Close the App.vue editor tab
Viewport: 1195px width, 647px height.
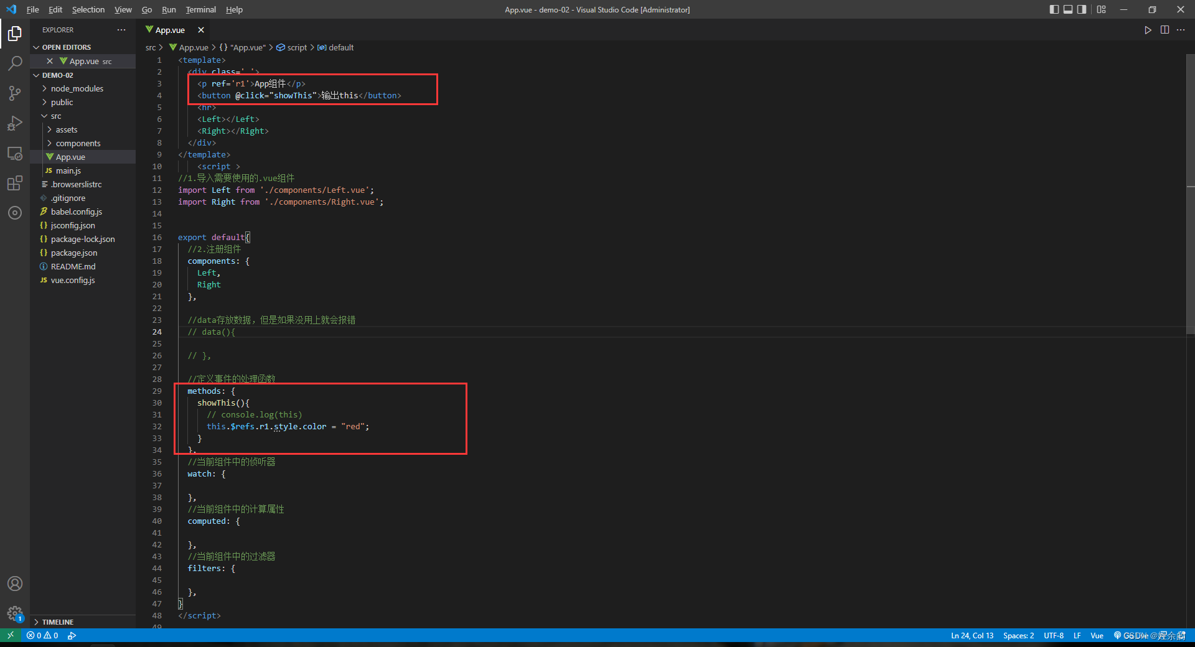pyautogui.click(x=201, y=30)
